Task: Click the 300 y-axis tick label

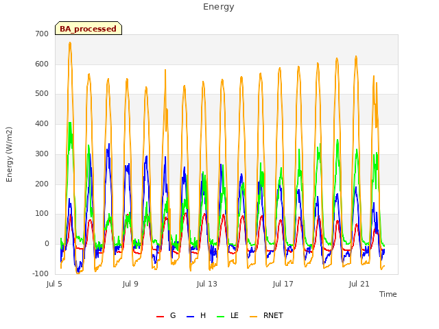Action: click(x=42, y=154)
